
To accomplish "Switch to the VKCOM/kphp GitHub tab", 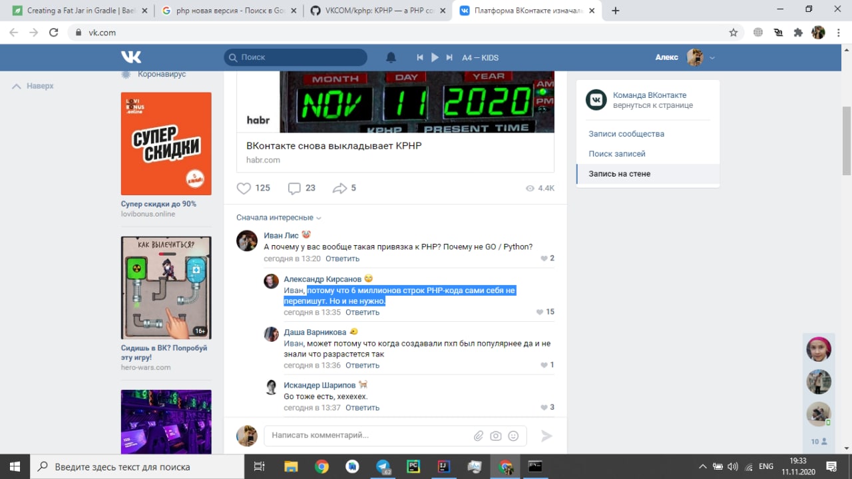I will [x=377, y=11].
